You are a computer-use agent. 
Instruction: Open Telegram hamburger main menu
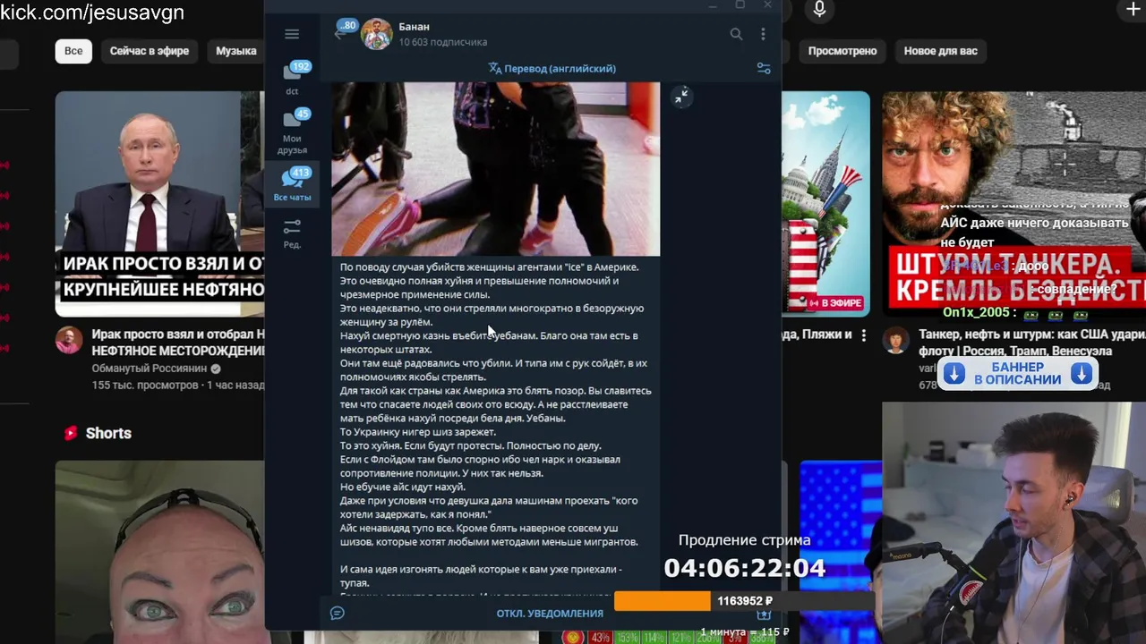point(292,34)
